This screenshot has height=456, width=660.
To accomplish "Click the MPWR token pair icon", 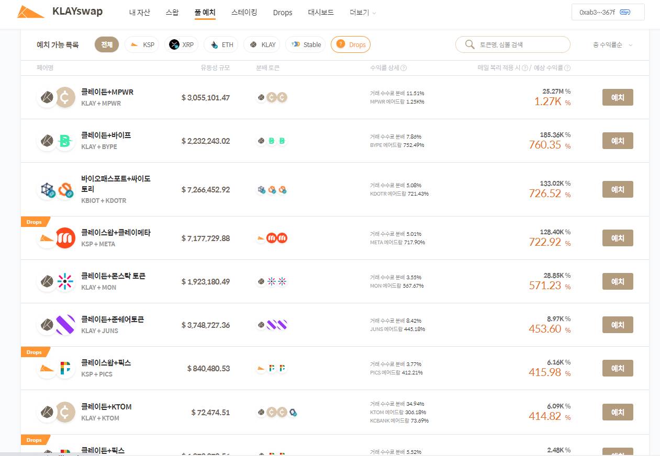I will coord(65,97).
